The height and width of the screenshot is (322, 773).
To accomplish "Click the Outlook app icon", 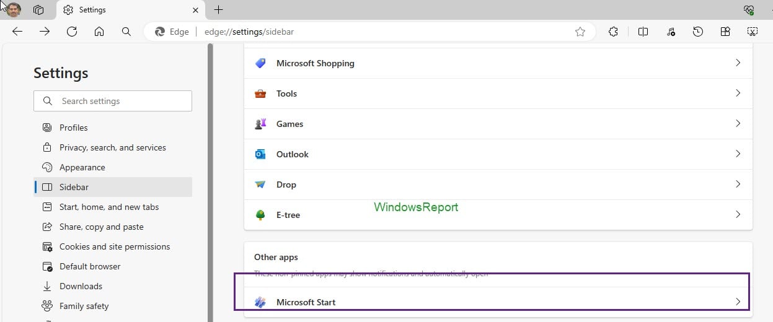I will (260, 154).
